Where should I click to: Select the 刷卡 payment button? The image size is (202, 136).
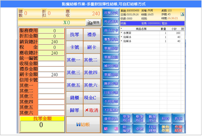92,47
